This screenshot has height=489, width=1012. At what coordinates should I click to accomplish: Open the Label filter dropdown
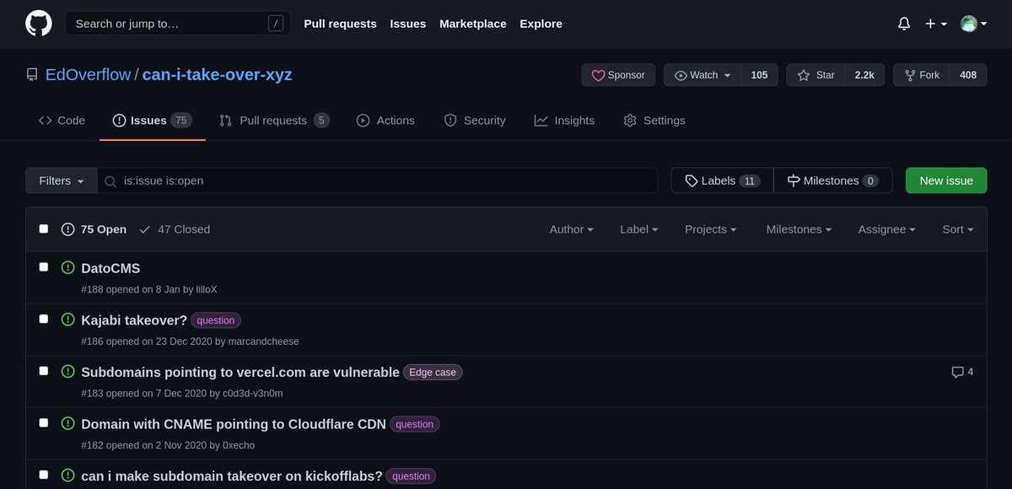638,229
